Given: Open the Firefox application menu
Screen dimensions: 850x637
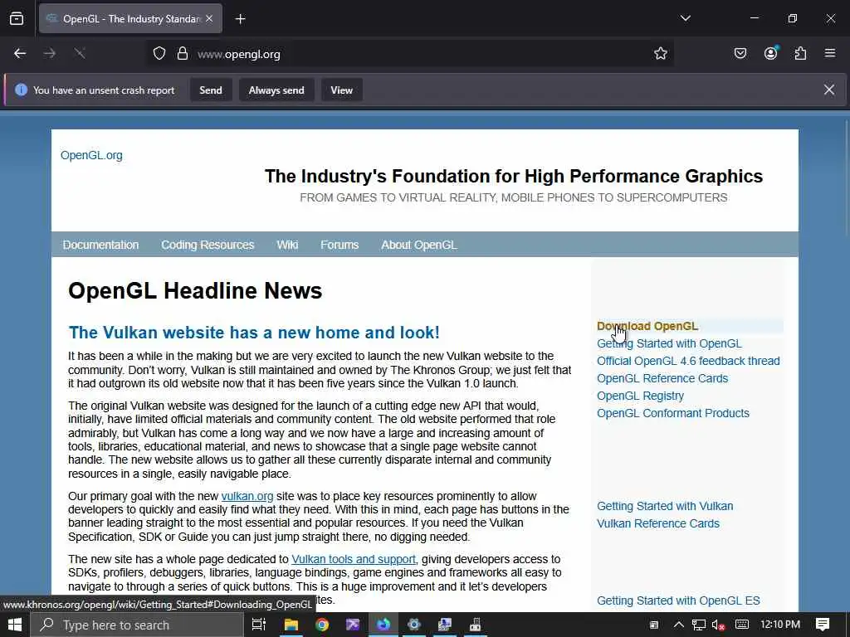Looking at the screenshot, I should 829,54.
